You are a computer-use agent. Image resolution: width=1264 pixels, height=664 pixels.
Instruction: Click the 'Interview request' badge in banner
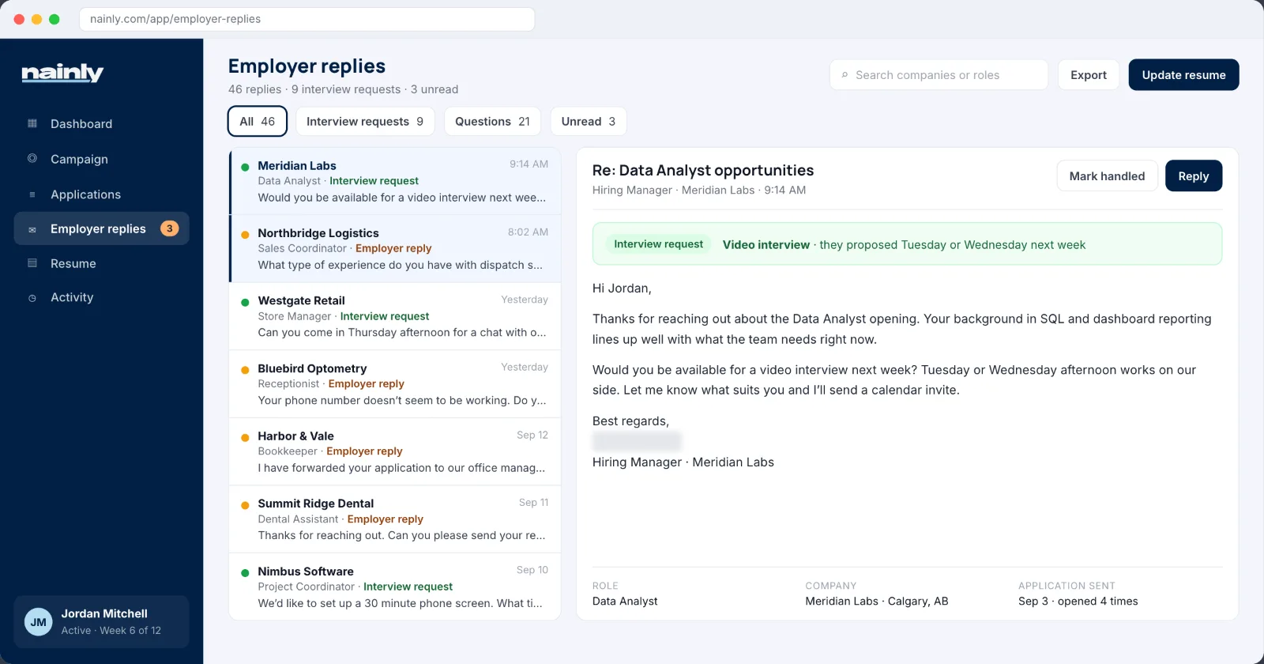pyautogui.click(x=658, y=244)
